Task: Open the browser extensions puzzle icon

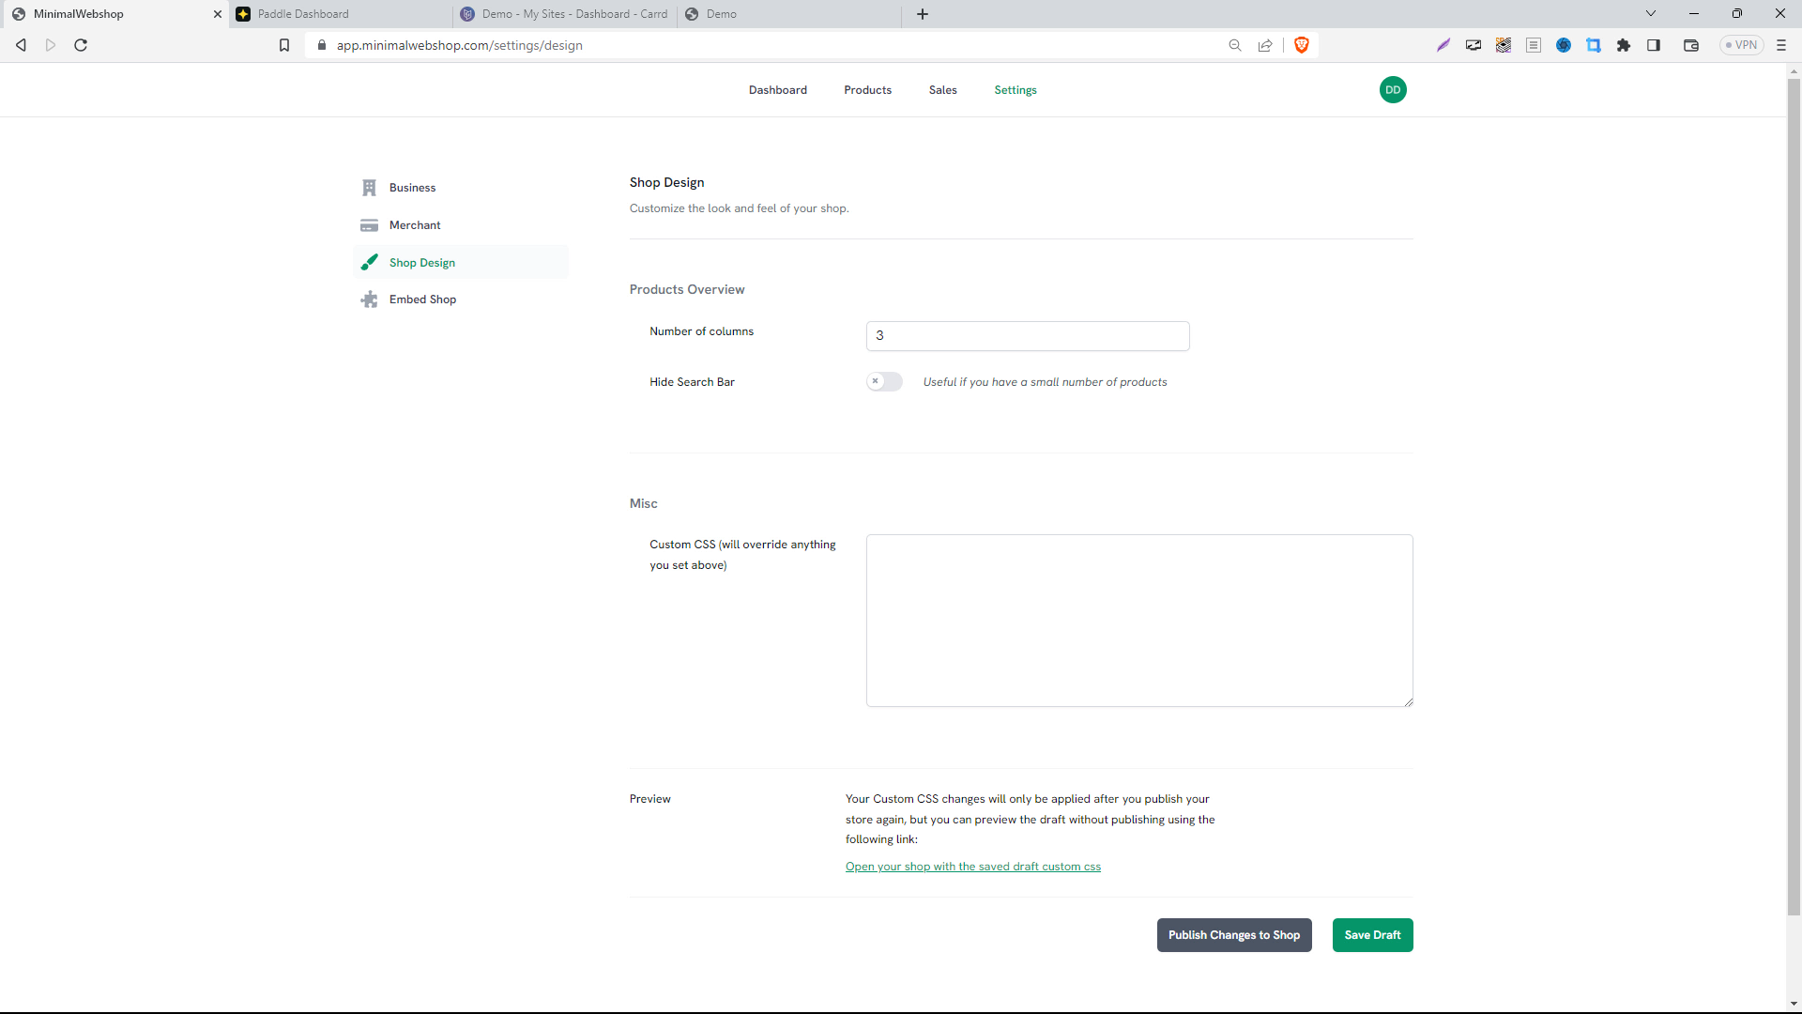Action: coord(1624,45)
